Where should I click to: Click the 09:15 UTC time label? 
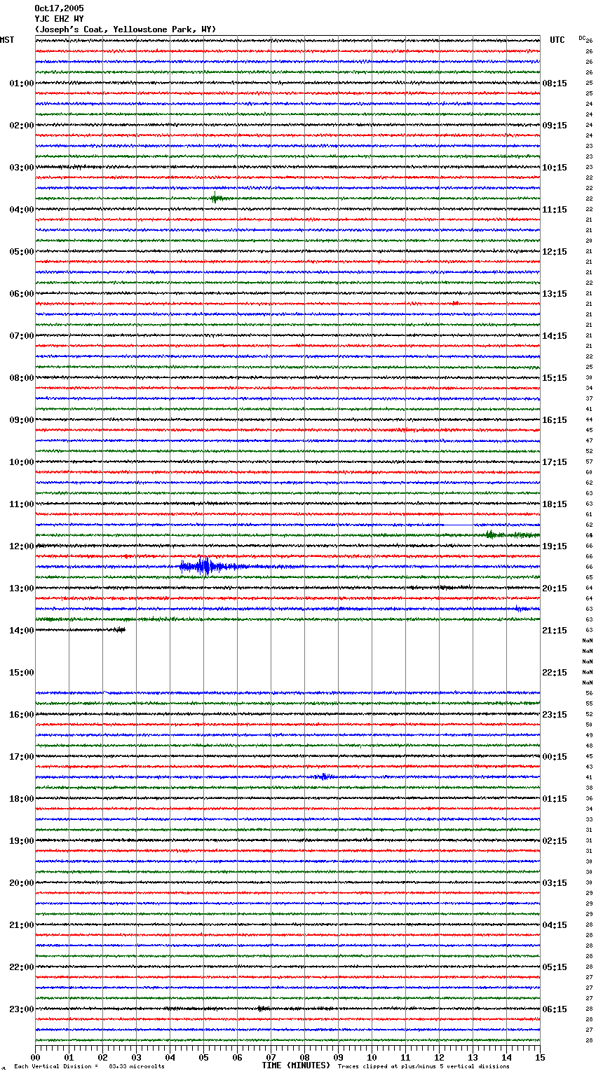click(x=555, y=126)
